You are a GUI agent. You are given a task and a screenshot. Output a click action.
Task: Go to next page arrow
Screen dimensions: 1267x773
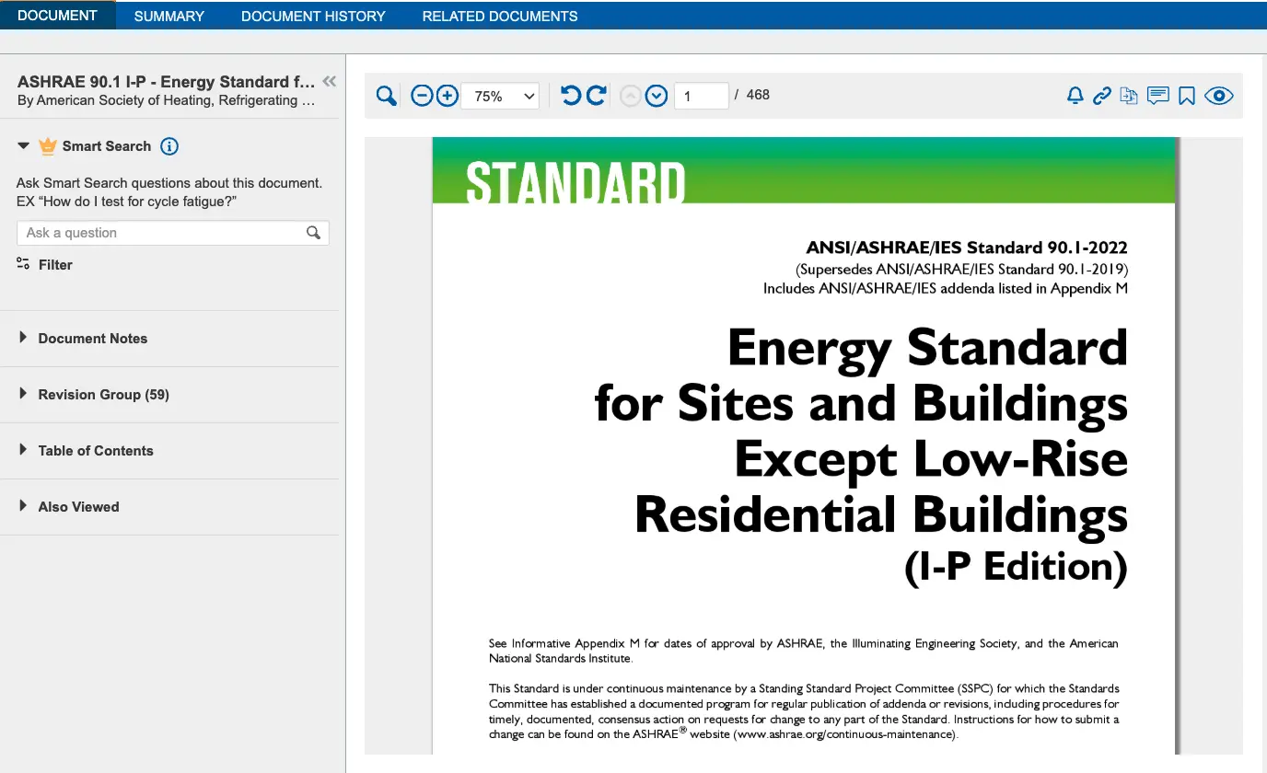click(x=657, y=96)
